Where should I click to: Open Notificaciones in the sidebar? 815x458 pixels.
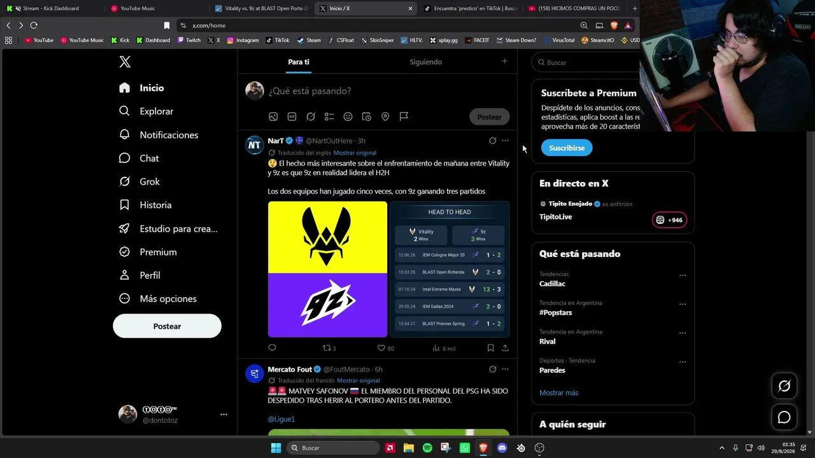(x=159, y=135)
